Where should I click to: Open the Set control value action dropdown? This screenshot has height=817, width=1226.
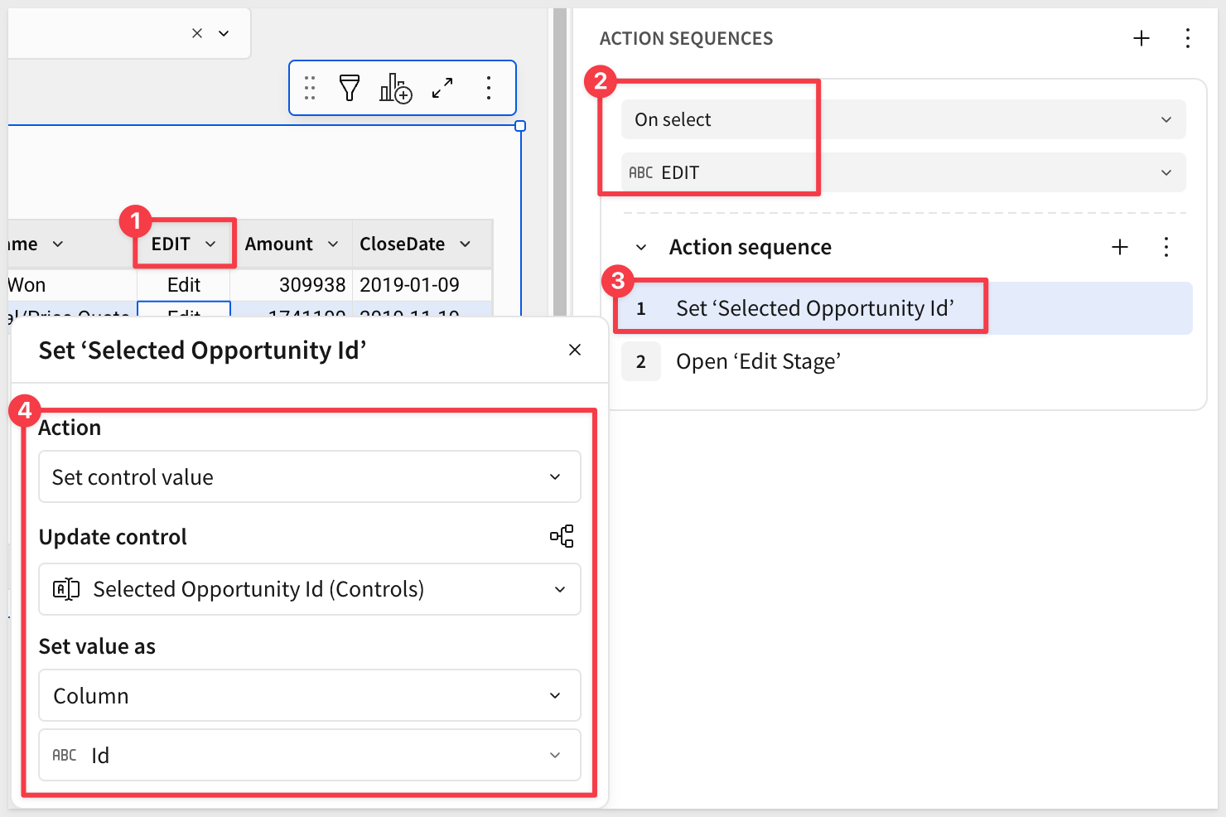(309, 476)
